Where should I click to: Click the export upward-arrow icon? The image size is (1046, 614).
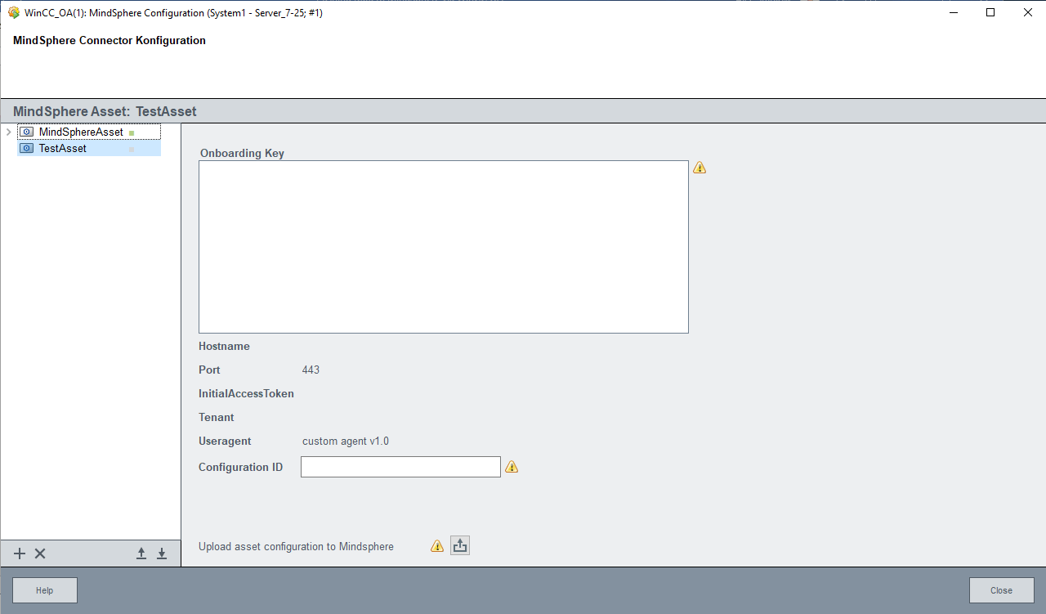pyautogui.click(x=141, y=553)
